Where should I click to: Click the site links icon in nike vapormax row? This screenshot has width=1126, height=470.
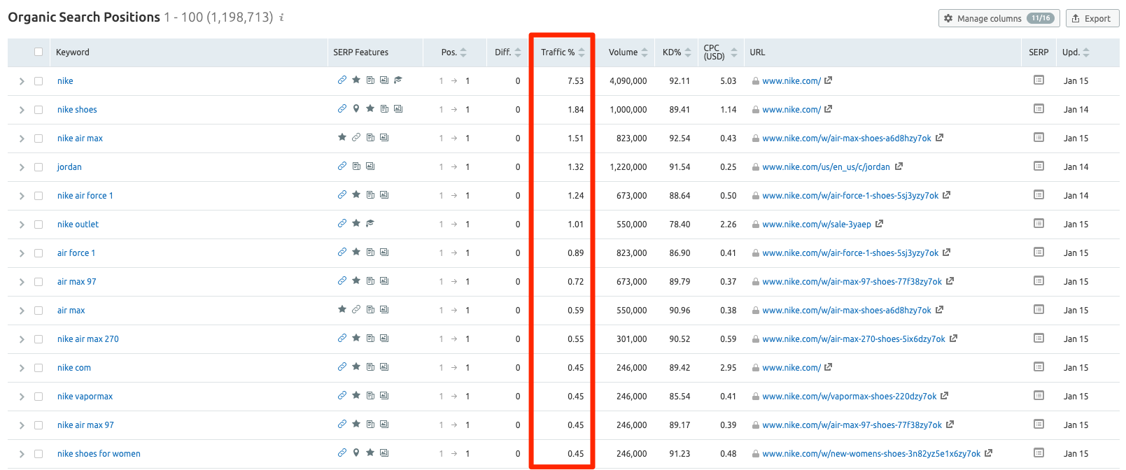pos(342,395)
